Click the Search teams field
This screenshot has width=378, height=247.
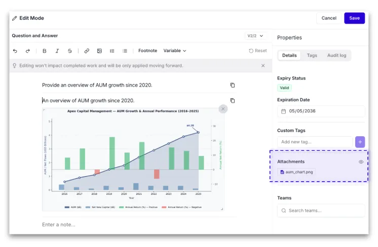321,211
